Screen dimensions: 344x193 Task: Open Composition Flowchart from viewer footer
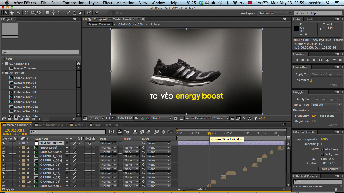click(249, 118)
